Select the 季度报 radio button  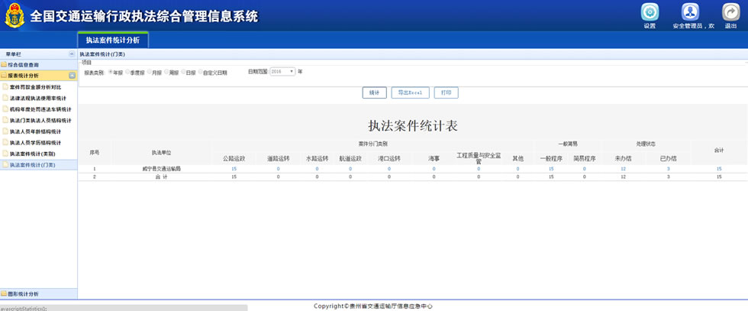(127, 72)
